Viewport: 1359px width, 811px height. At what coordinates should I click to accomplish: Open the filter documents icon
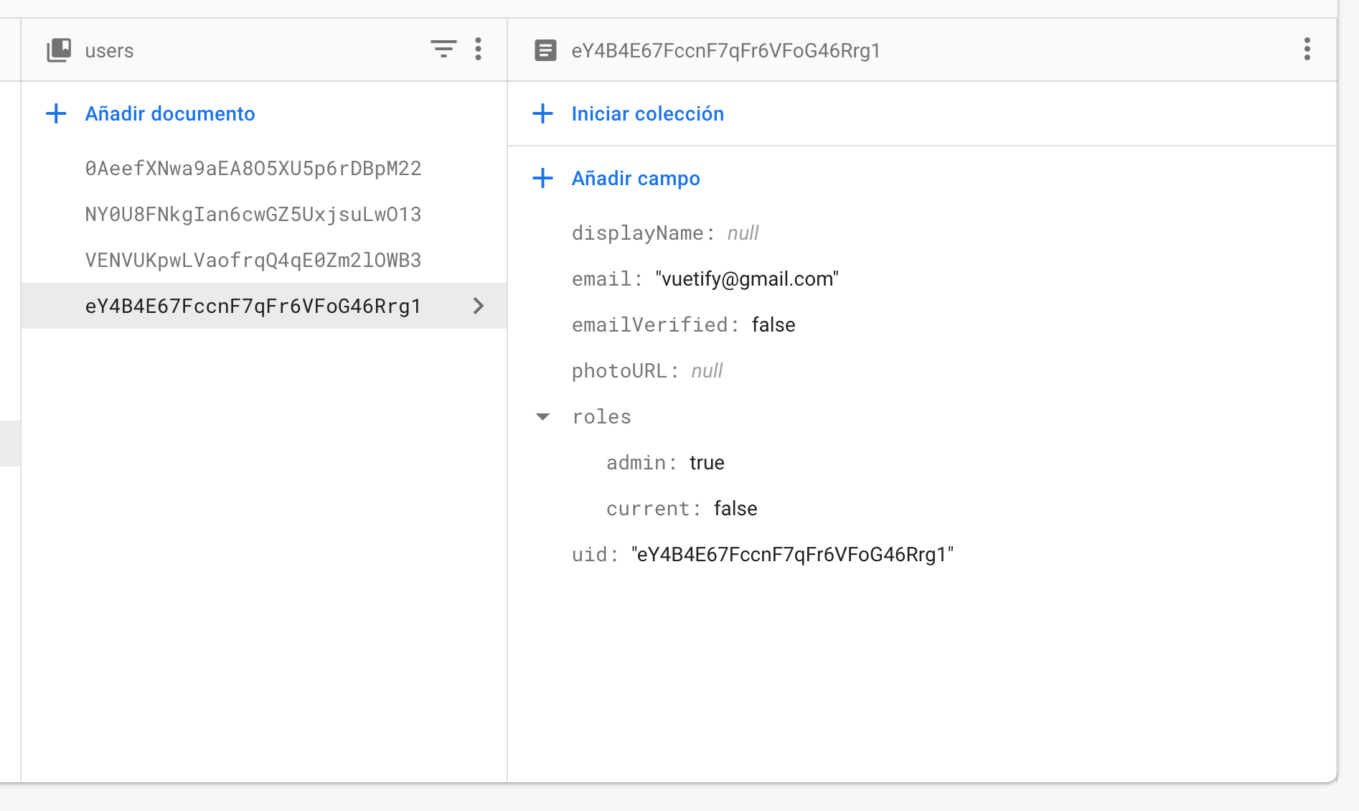[443, 49]
